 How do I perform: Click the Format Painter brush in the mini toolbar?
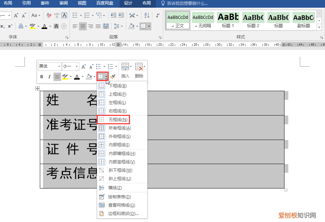(113, 77)
